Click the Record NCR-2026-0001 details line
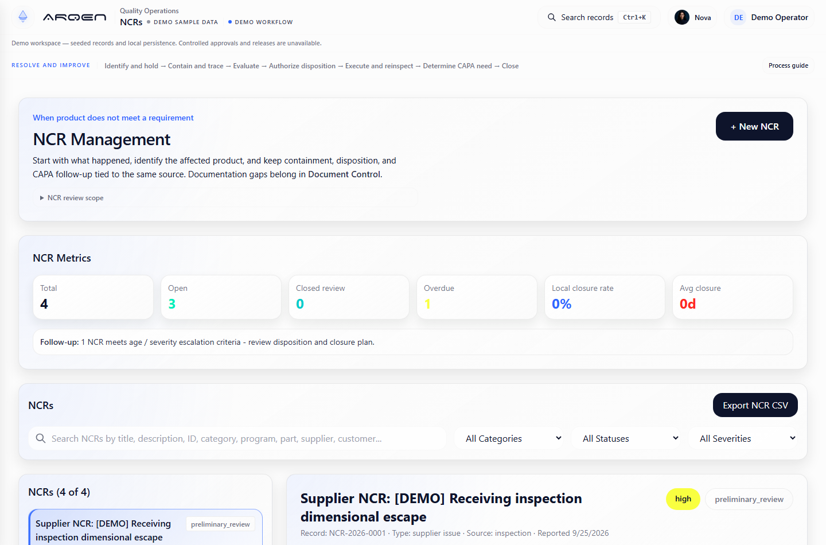This screenshot has height=545, width=826. click(x=455, y=533)
